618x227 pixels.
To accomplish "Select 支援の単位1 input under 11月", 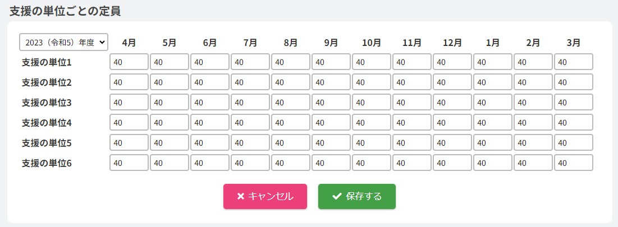I will 412,62.
